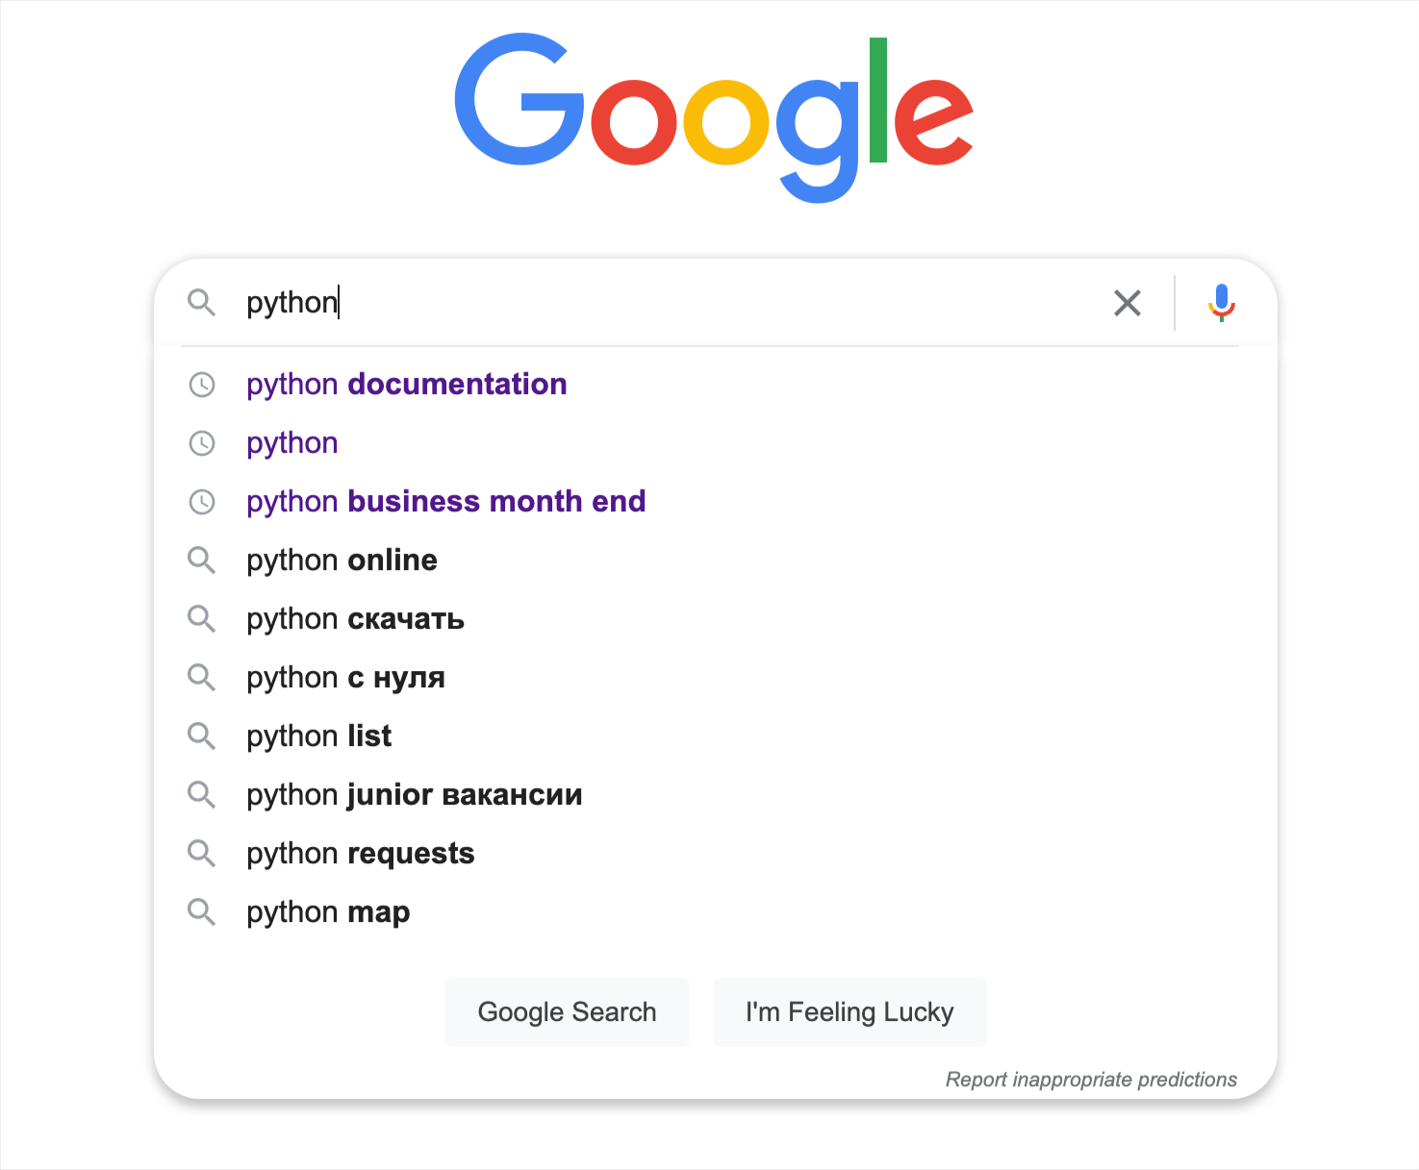Pick the python online suggestion
This screenshot has height=1170, width=1419.
[x=342, y=560]
